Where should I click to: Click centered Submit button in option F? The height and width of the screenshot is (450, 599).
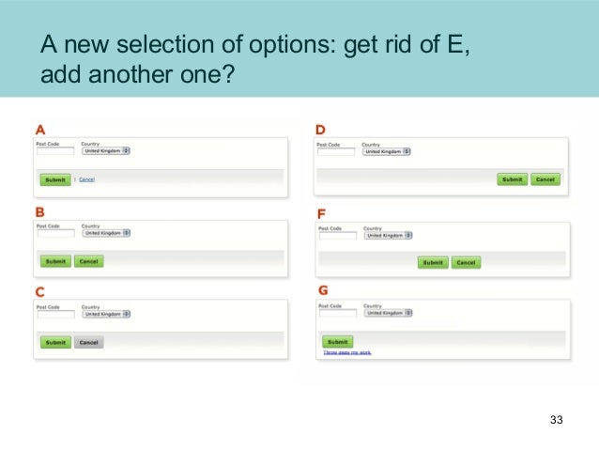[x=433, y=263]
